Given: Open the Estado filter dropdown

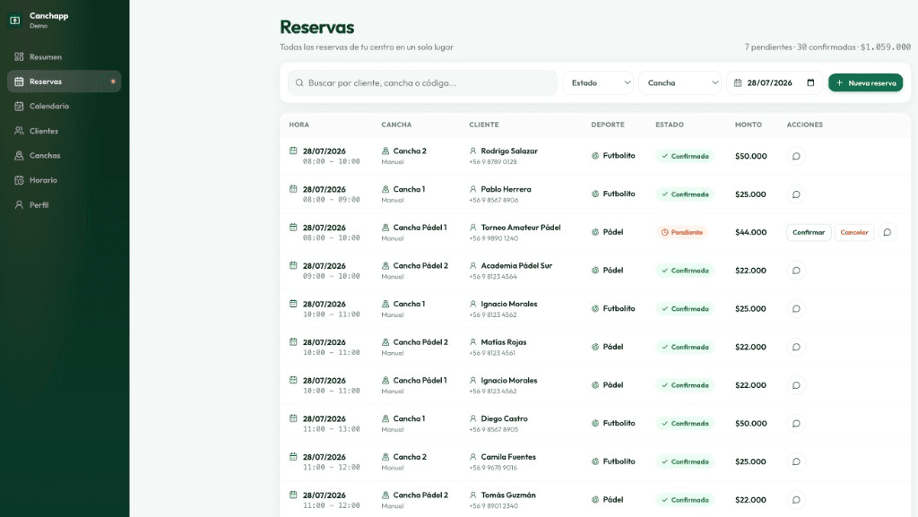Looking at the screenshot, I should pos(598,83).
